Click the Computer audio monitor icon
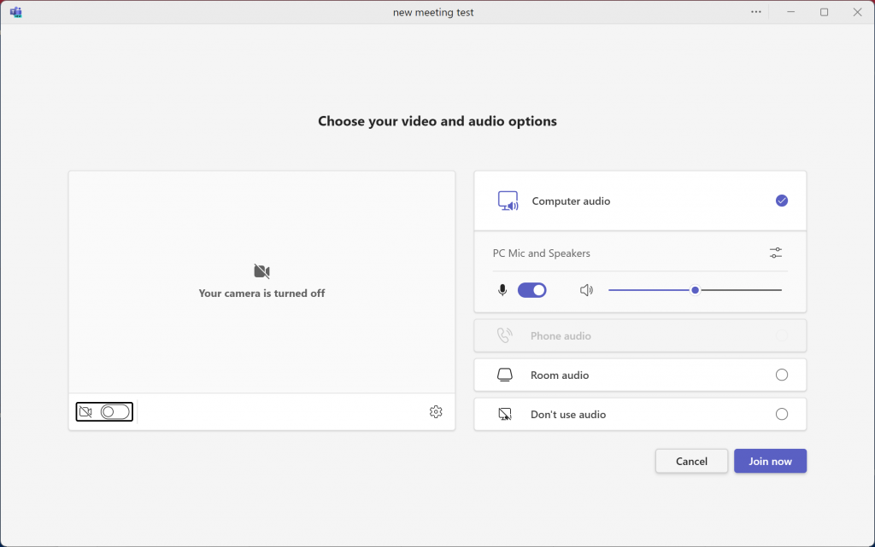Viewport: 875px width, 547px height. [x=508, y=201]
